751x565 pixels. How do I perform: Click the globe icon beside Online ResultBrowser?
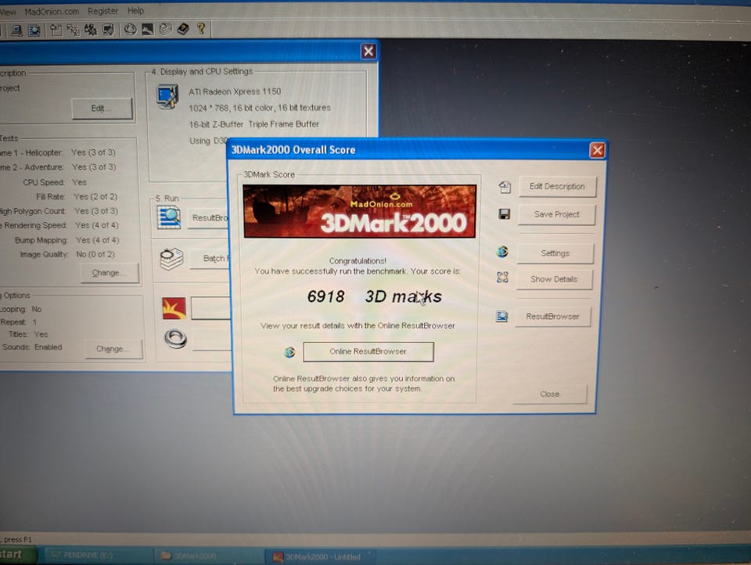pyautogui.click(x=289, y=352)
